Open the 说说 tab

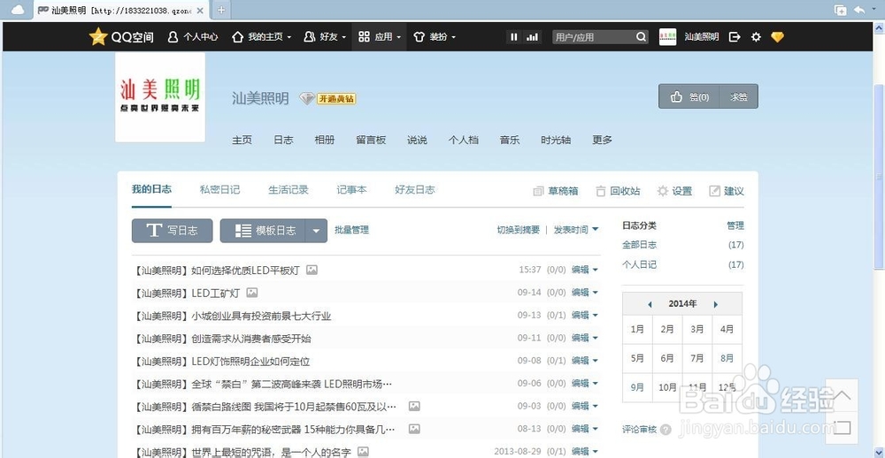click(417, 140)
